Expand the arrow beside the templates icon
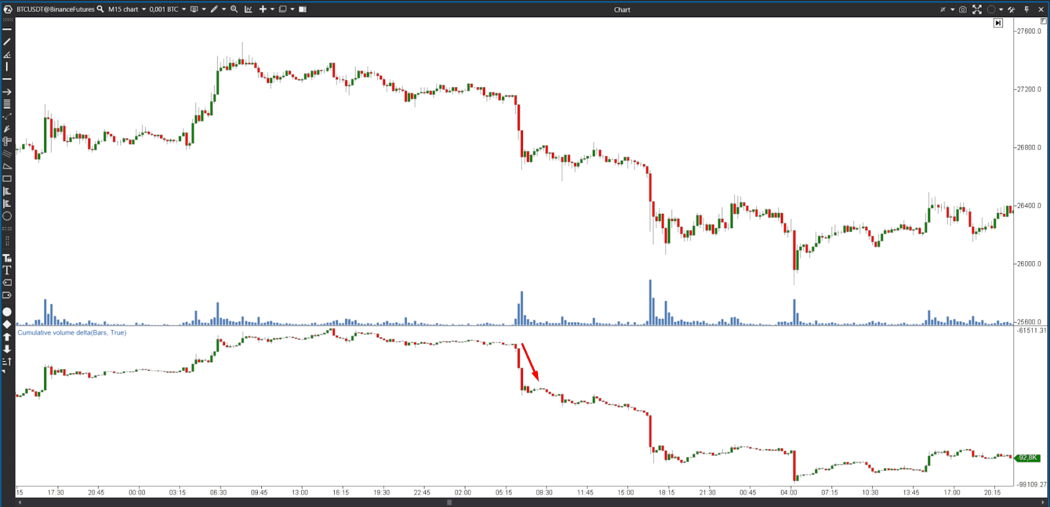 tap(293, 9)
